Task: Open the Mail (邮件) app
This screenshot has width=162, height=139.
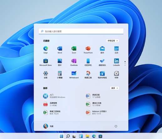Action: coord(102,50)
